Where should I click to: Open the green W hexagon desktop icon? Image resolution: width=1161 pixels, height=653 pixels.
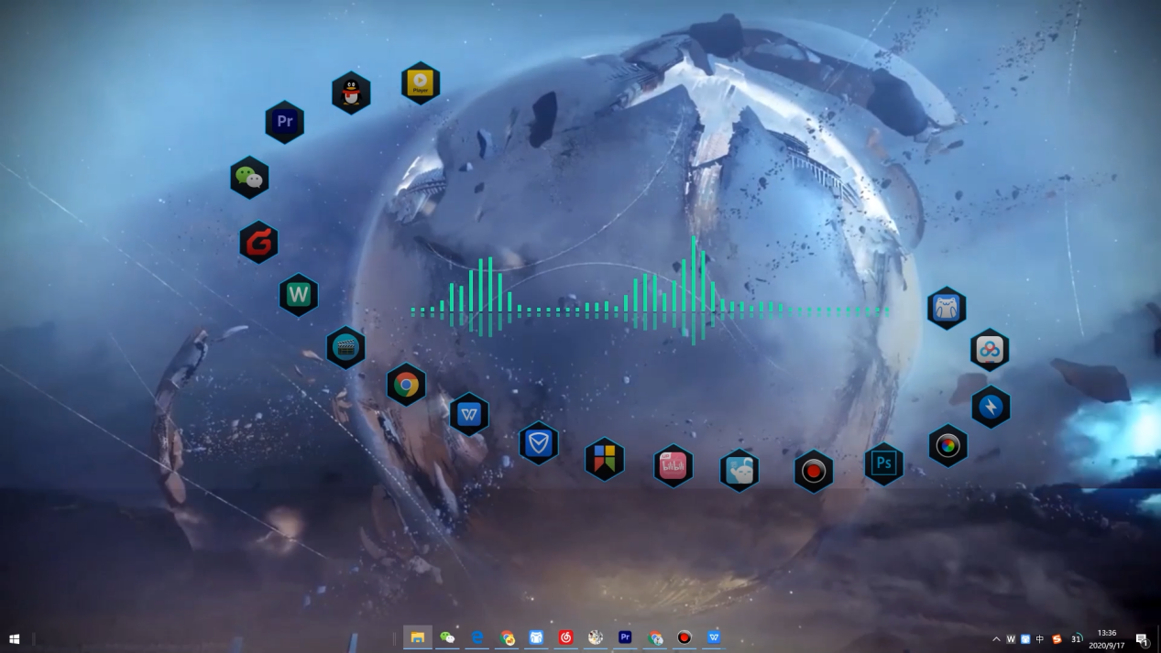tap(299, 295)
